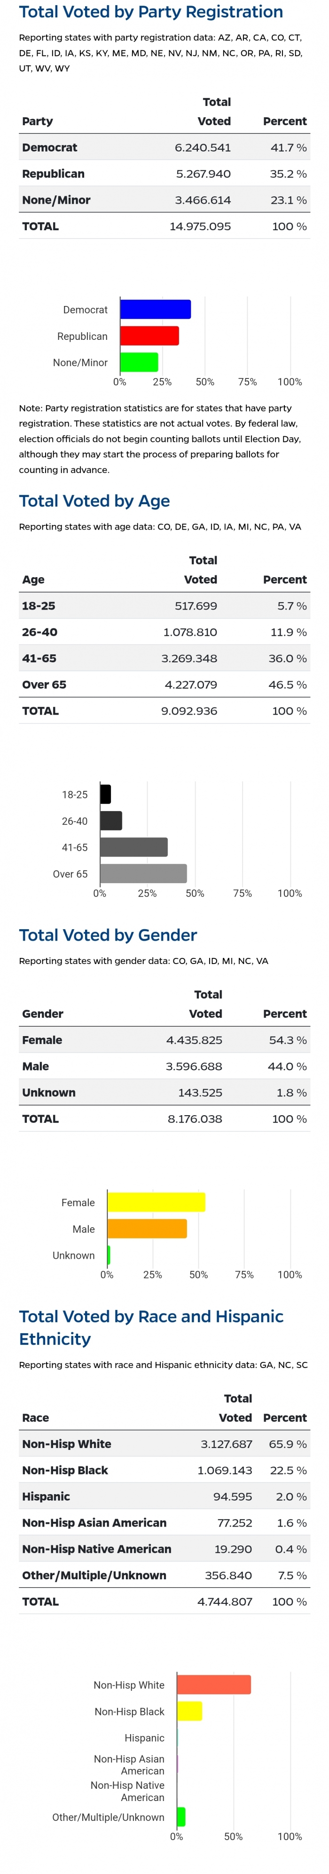Click the Other/Multiple/Unknown green bar
The width and height of the screenshot is (329, 1874).
(181, 1816)
